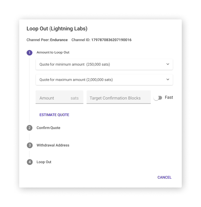The width and height of the screenshot is (201, 207).
Task: Jump to the Withdrawal Address step label
Action: click(x=53, y=145)
